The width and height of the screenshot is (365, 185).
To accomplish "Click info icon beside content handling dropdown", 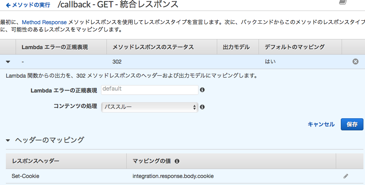I will (202, 107).
